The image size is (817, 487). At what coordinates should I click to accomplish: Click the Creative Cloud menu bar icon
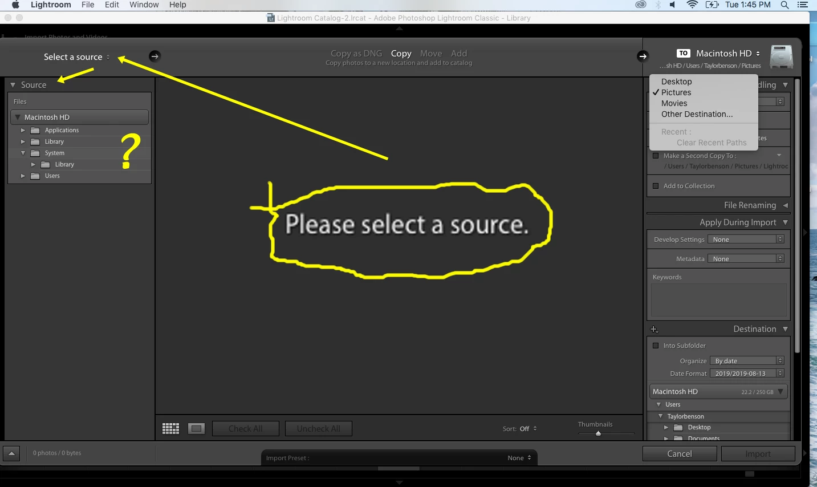pyautogui.click(x=641, y=5)
